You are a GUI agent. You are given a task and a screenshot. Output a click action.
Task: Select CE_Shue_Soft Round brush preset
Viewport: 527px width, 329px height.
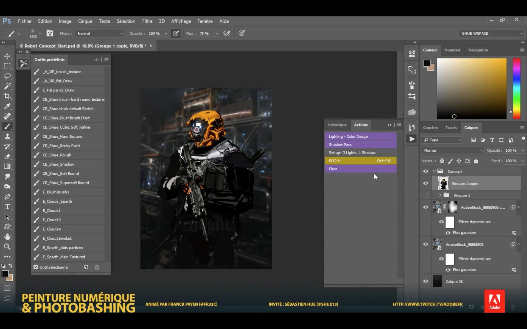68,174
